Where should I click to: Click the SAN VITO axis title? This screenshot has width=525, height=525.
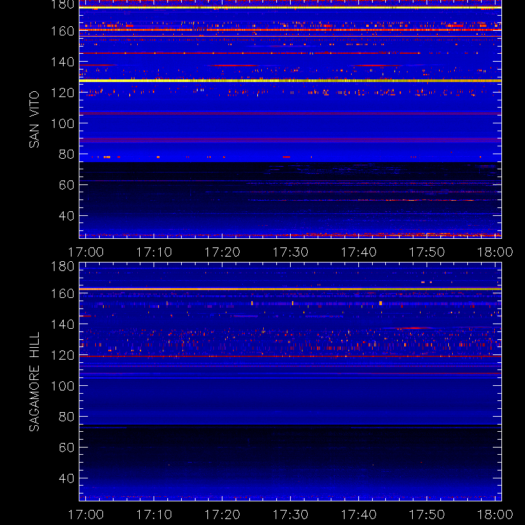click(x=34, y=119)
